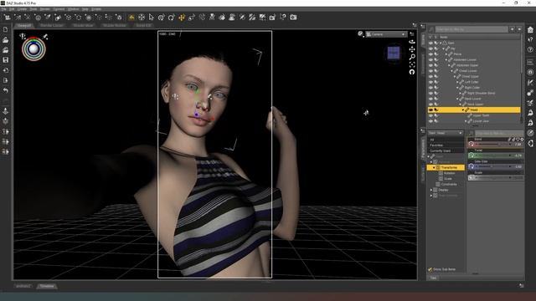Screen dimensions: 536x301
Task: Collapse the Head node in the scene tree
Action: pyautogui.click(x=463, y=110)
